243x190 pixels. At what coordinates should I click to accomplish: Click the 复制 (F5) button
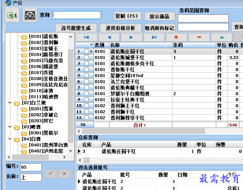click(x=128, y=16)
